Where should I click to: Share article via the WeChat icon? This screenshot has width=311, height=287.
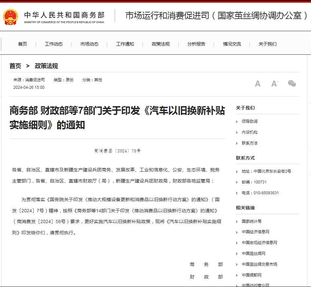(292, 83)
